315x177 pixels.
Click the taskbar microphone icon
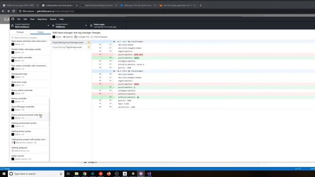(61, 174)
